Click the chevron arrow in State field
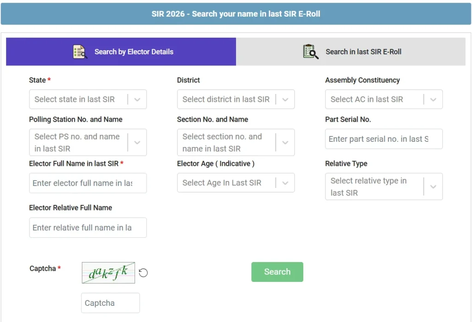The height and width of the screenshot is (322, 472). click(137, 100)
